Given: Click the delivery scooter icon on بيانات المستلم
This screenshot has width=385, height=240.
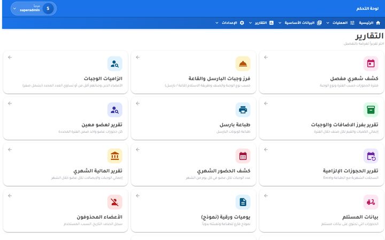Looking at the screenshot, I should [371, 202].
